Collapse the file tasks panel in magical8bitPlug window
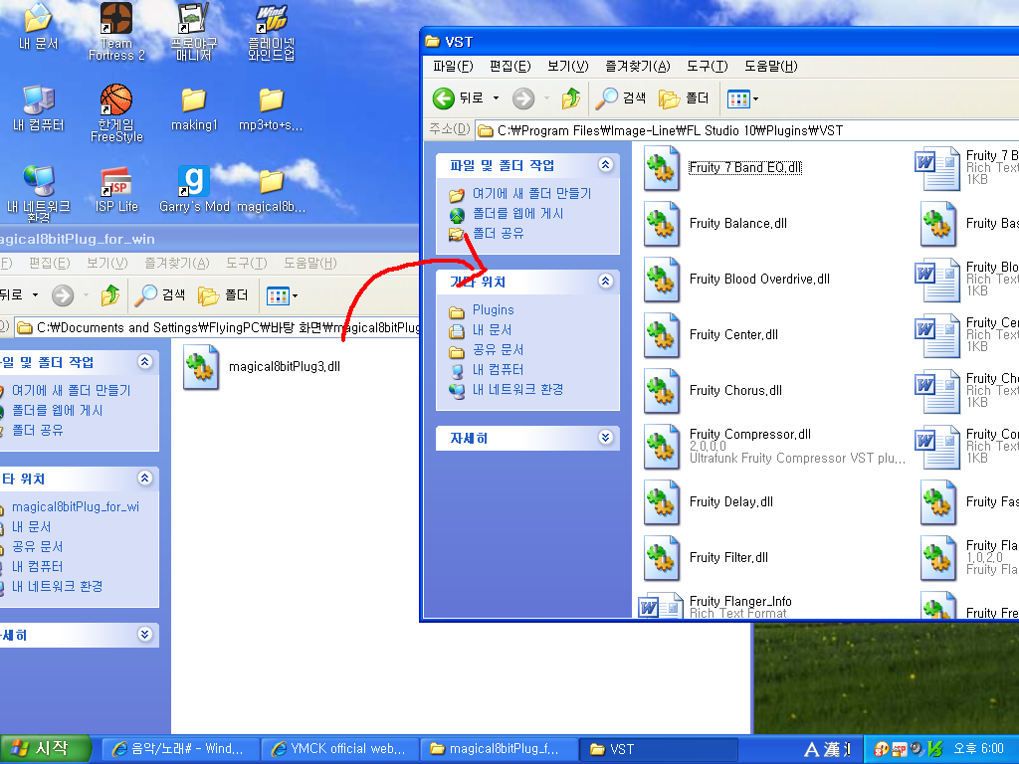Screen dimensions: 1019x764 [145, 362]
